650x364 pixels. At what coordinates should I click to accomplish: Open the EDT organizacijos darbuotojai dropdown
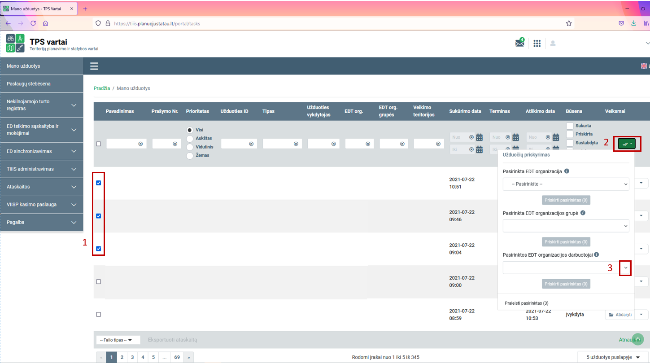[x=566, y=268]
